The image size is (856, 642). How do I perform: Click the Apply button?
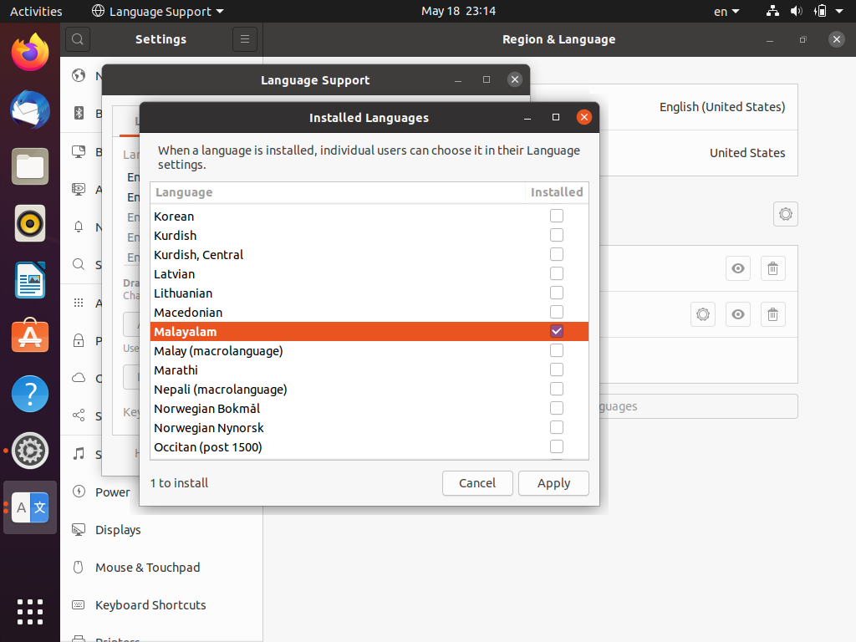[553, 483]
